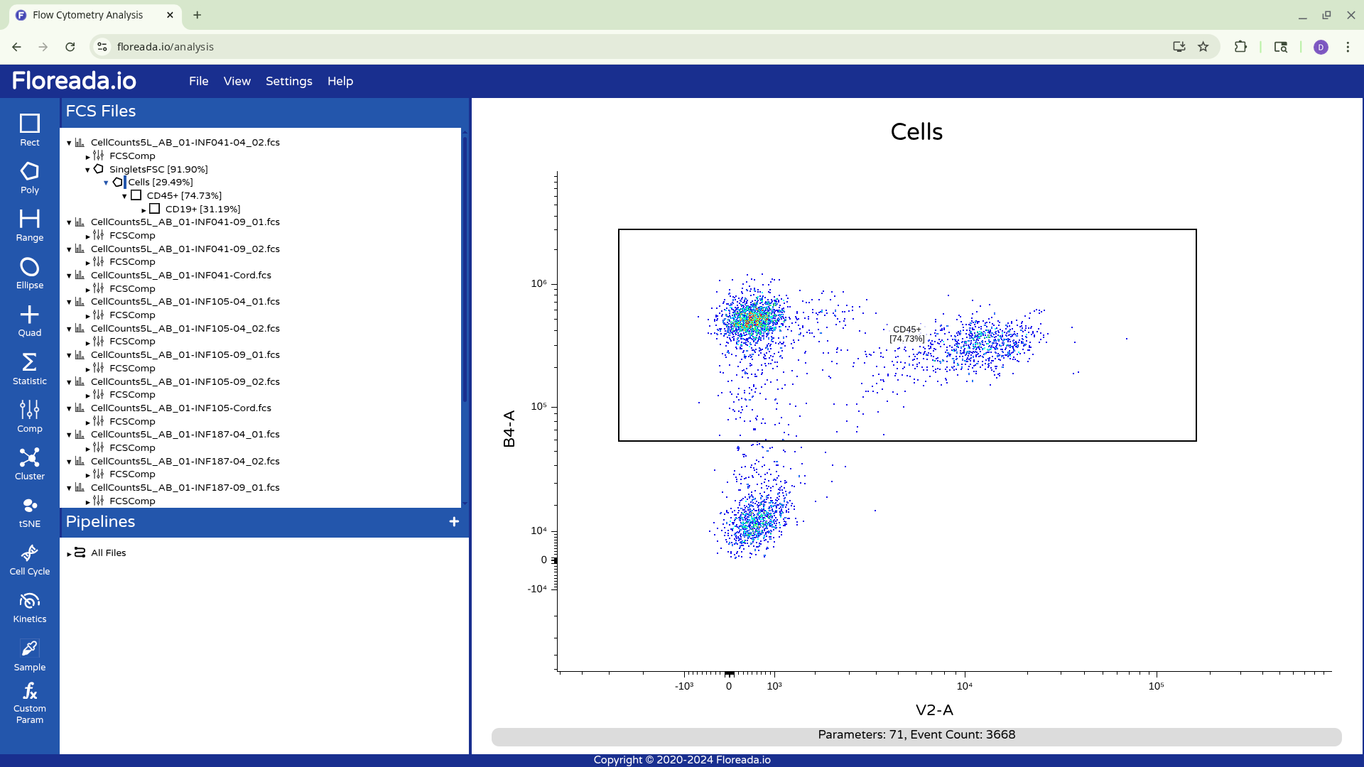The height and width of the screenshot is (767, 1364).
Task: Open the Cell Cycle tool
Action: pos(29,560)
